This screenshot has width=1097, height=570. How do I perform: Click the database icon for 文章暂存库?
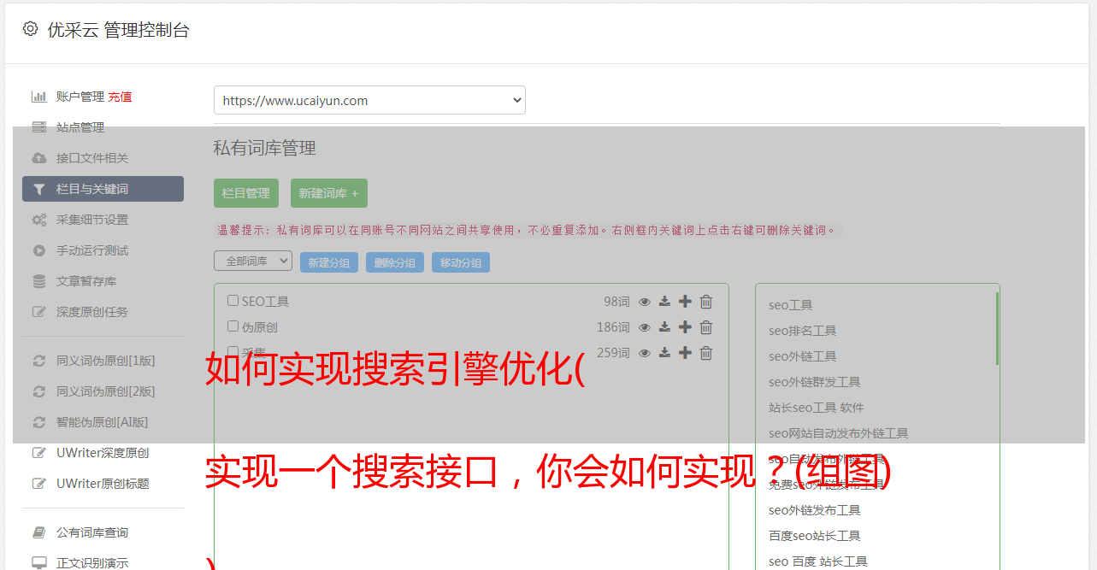tap(38, 281)
